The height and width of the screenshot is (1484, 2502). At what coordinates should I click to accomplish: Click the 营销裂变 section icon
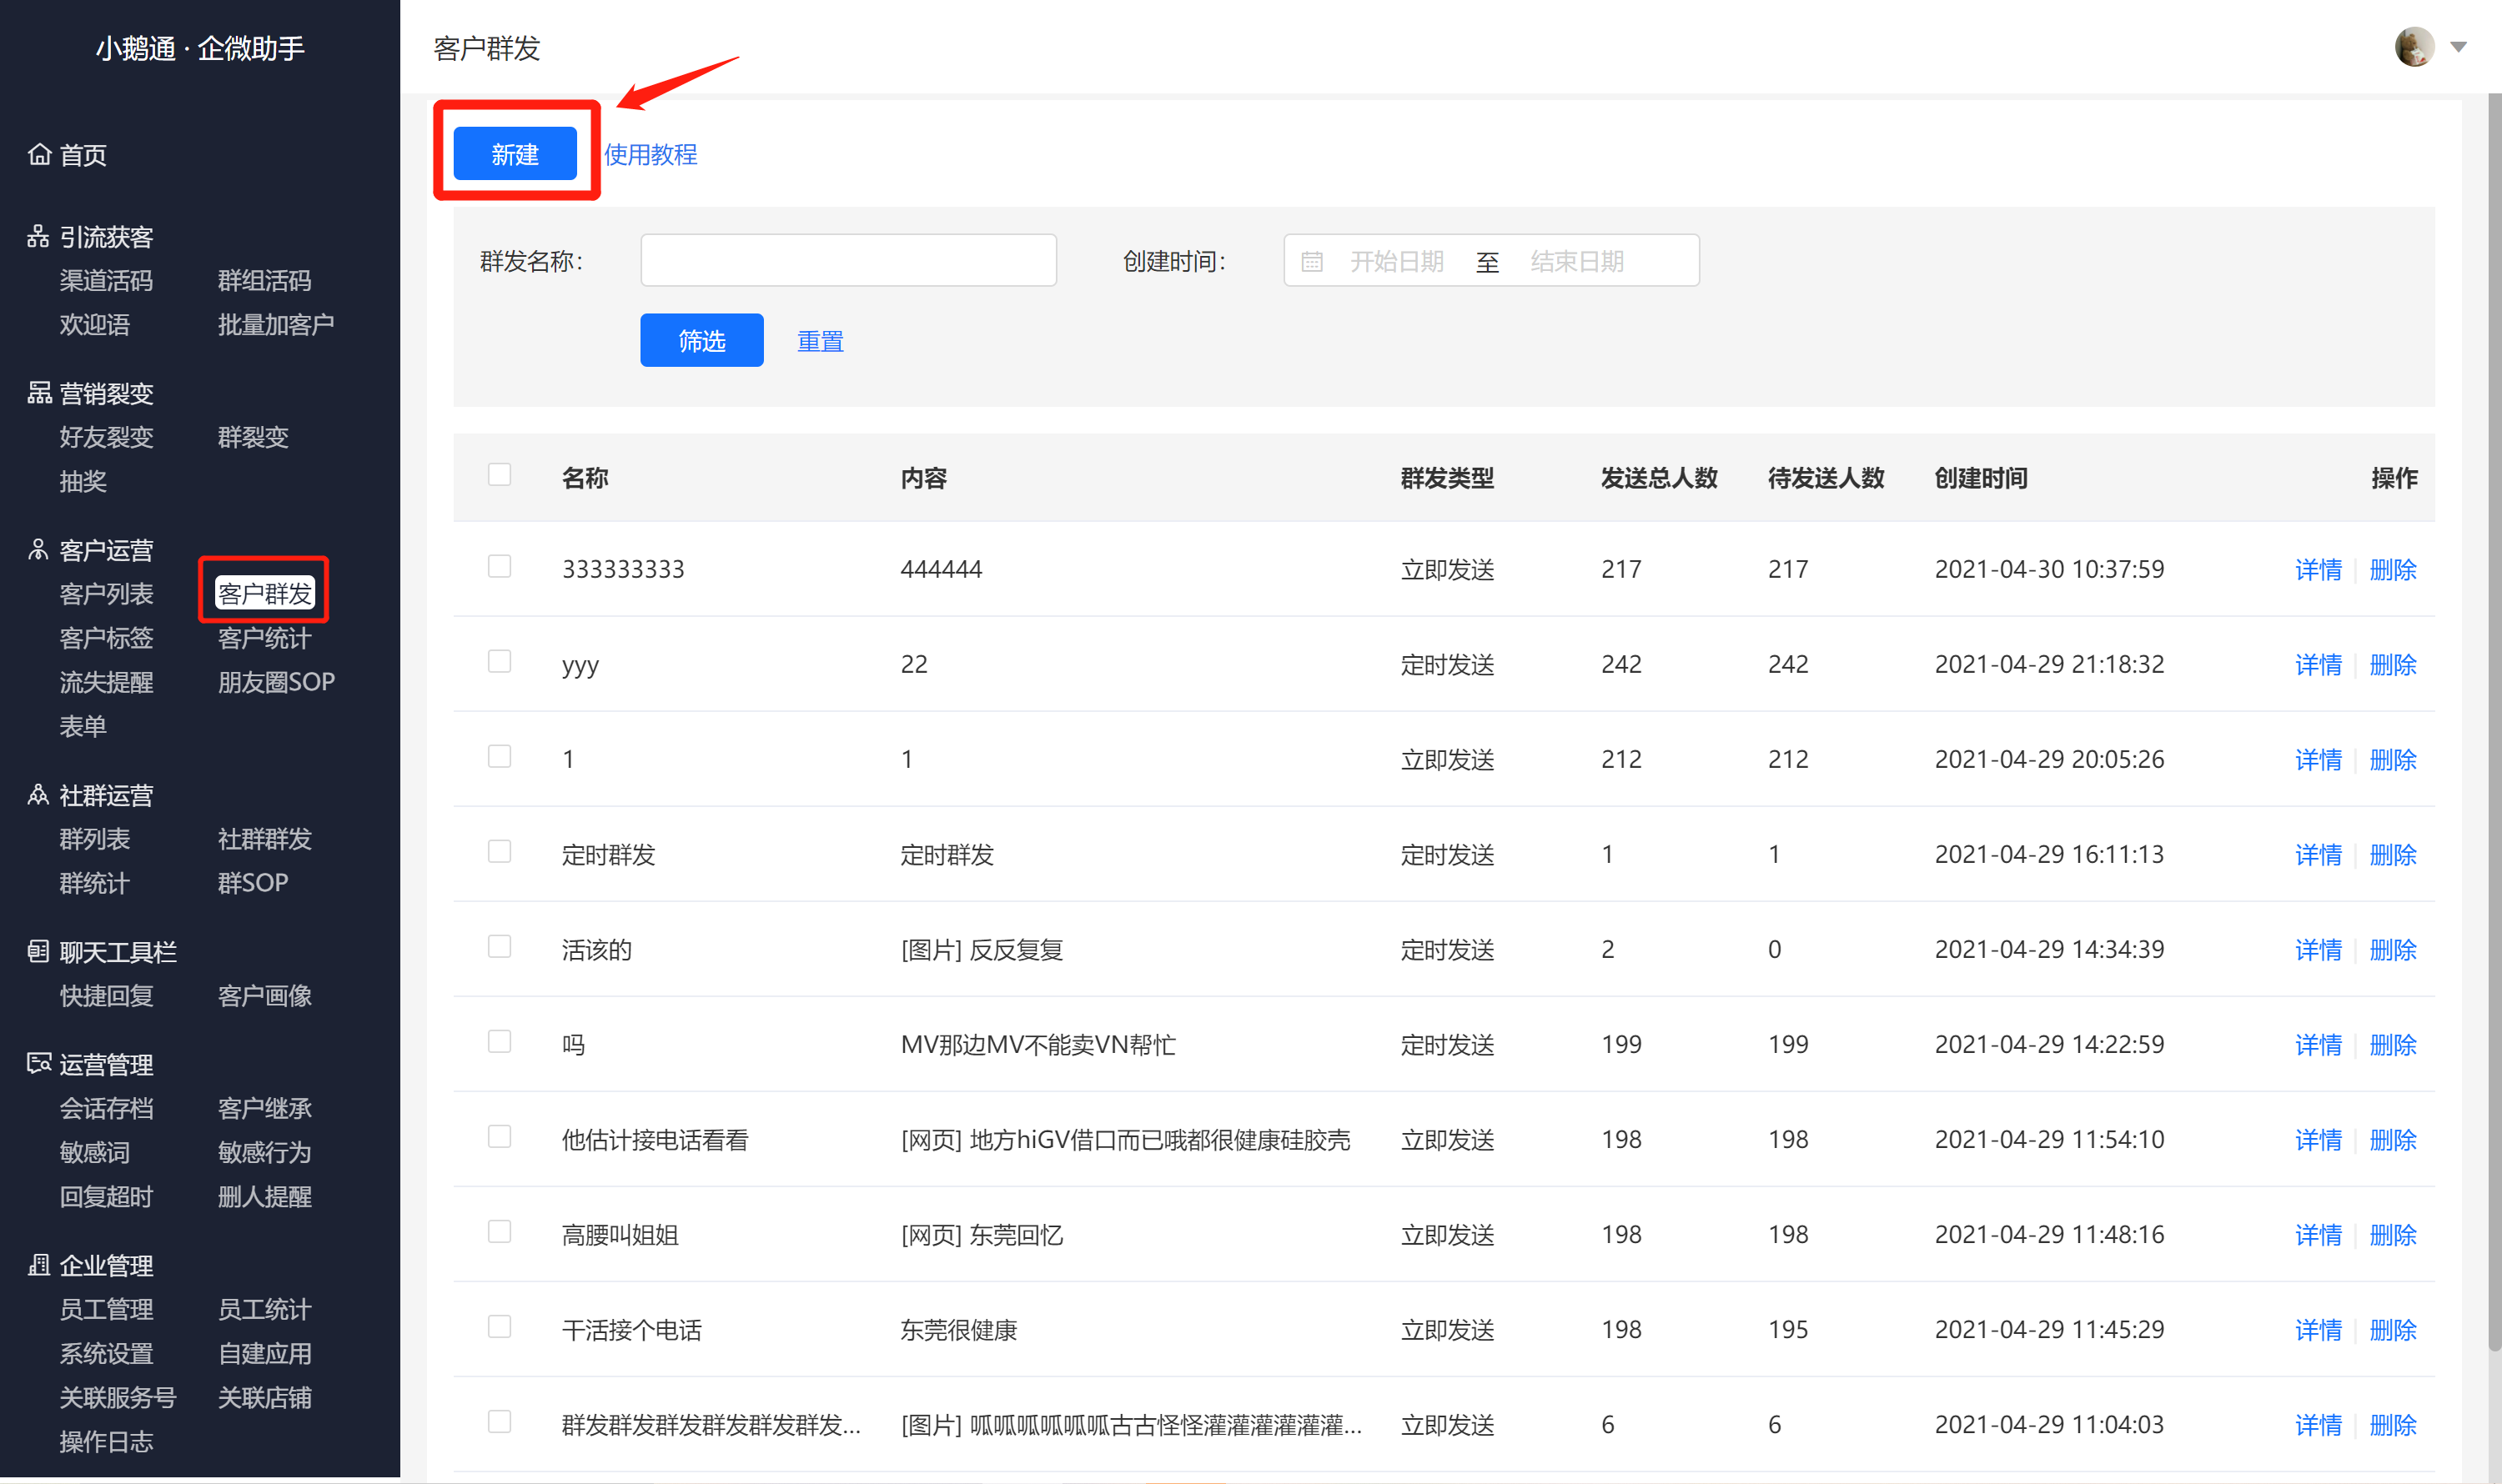tap(39, 393)
